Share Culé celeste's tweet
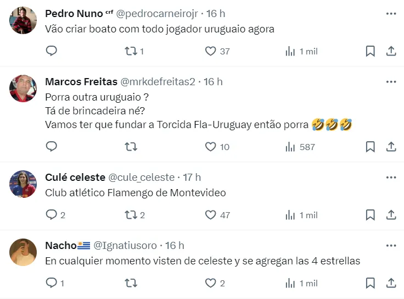This screenshot has width=404, height=299. [391, 215]
